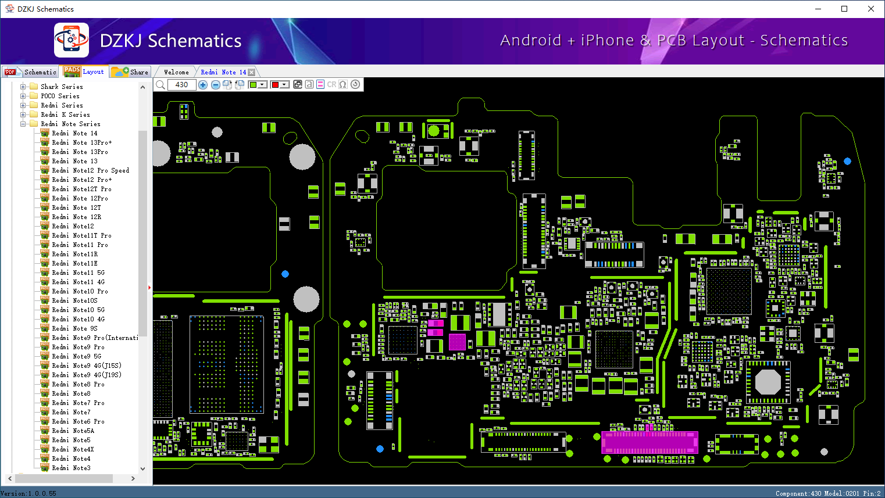
Task: Click the board icon beside Redmi Note 12Pro
Action: coord(45,198)
